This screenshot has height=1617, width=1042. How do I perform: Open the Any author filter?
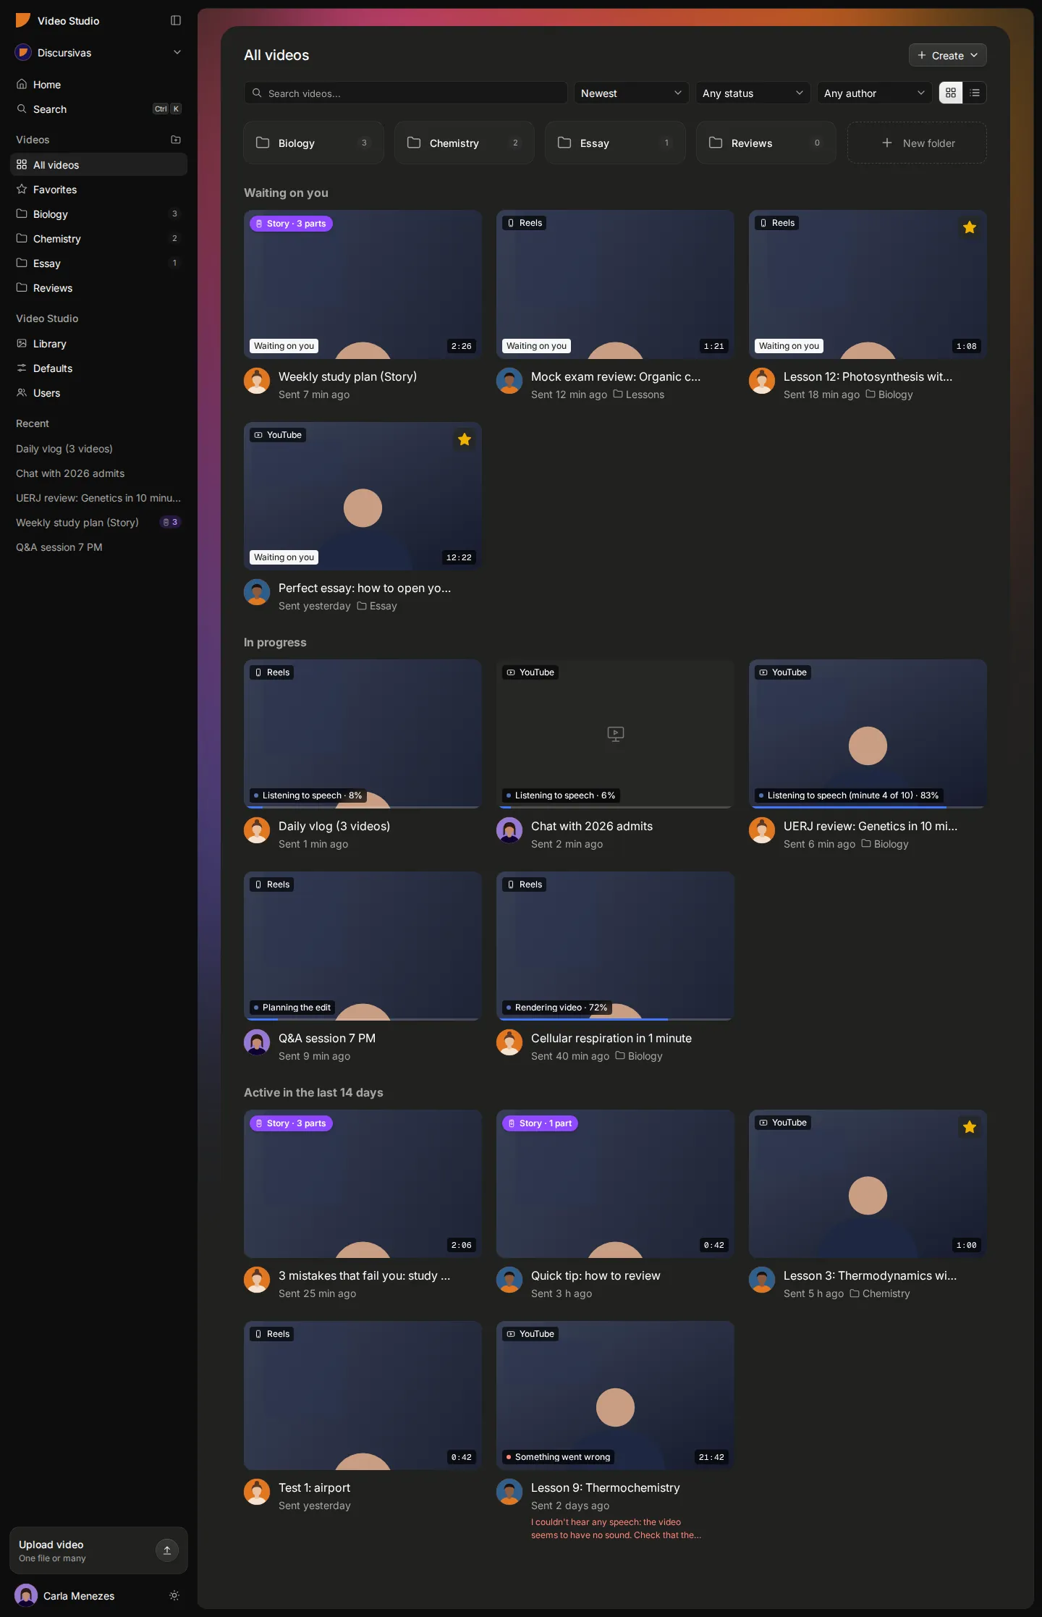click(874, 93)
